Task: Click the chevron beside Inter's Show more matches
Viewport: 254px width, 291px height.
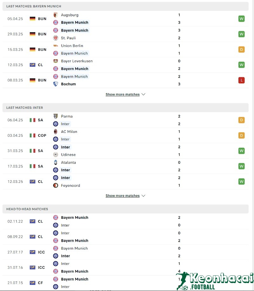Action: point(143,196)
